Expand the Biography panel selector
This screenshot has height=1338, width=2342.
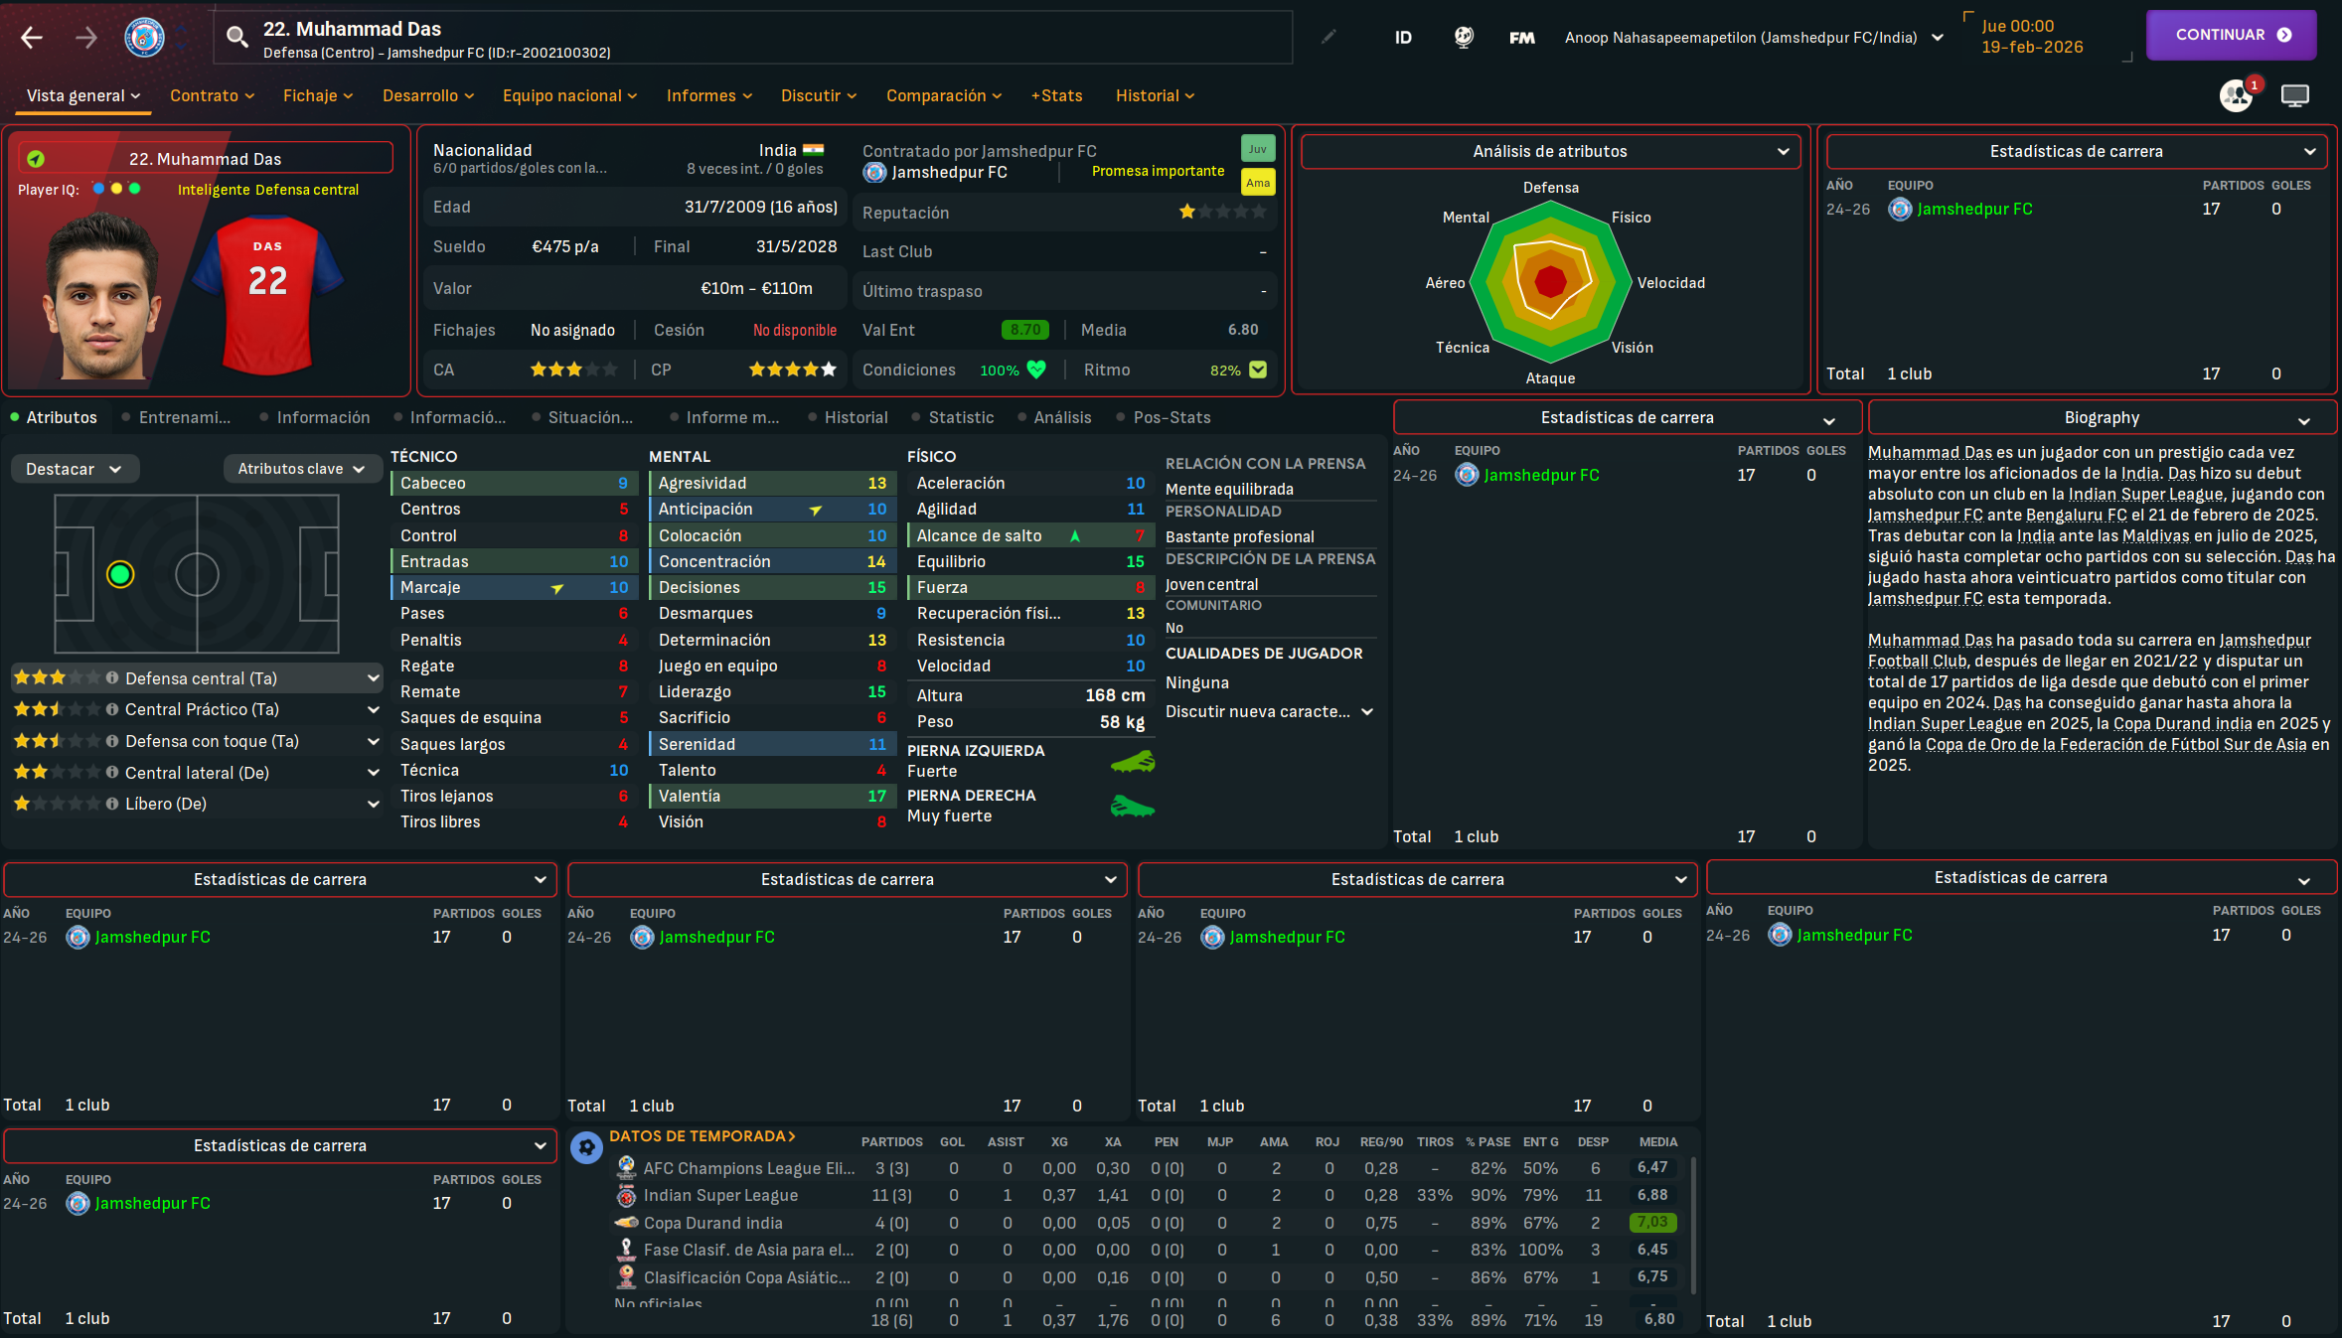[x=2103, y=418]
